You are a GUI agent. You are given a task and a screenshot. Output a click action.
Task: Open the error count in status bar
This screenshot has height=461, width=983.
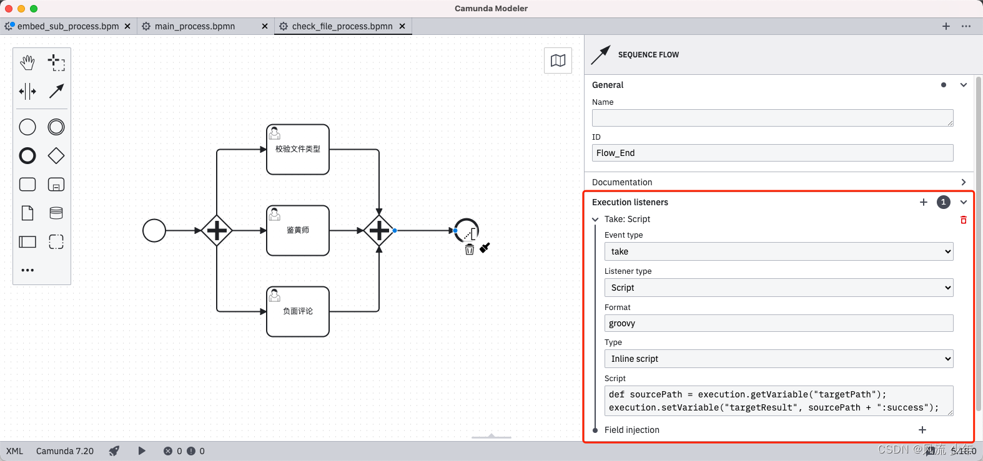click(x=173, y=451)
